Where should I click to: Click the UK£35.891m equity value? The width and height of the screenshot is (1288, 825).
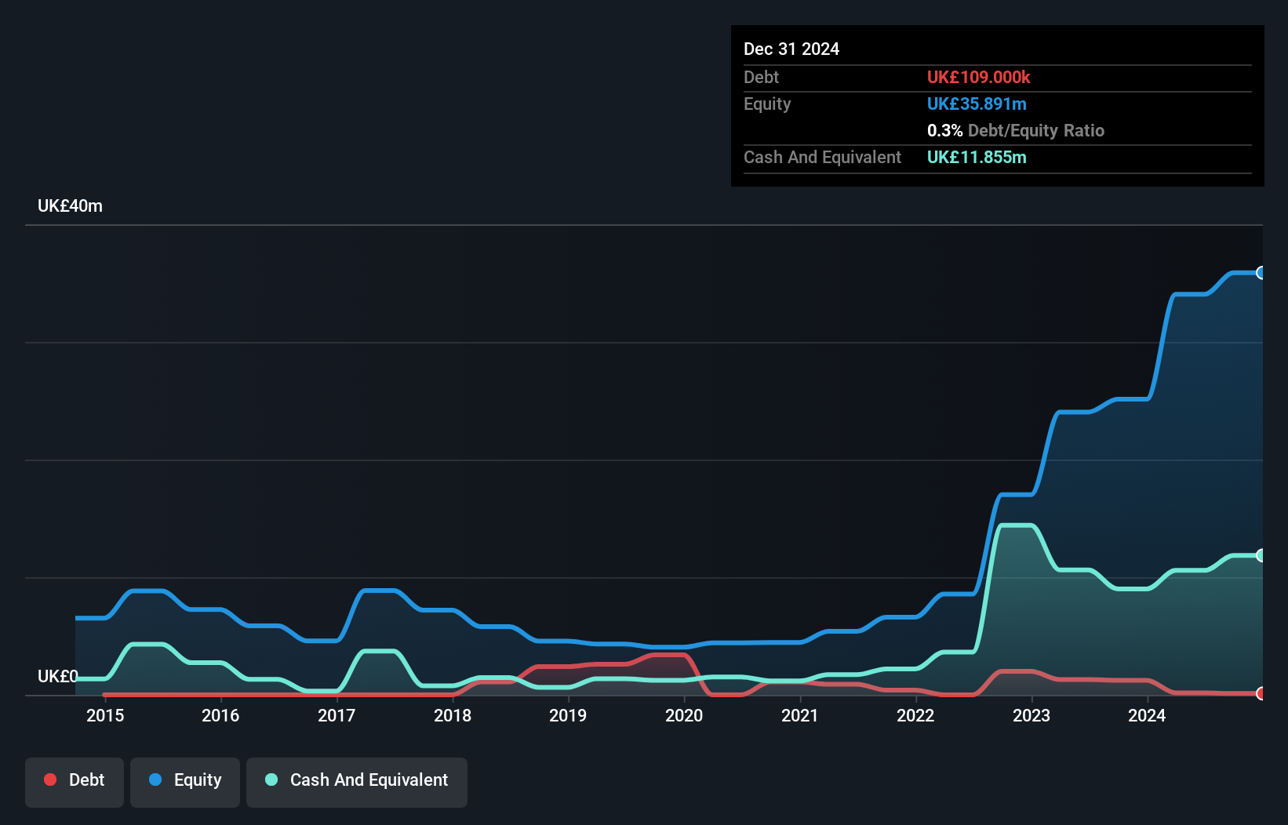pos(977,104)
